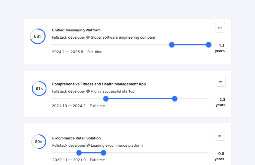Image resolution: width=255 pixels, height=165 pixels.
Task: Click the 0.8 years duration label
Action: tap(219, 156)
